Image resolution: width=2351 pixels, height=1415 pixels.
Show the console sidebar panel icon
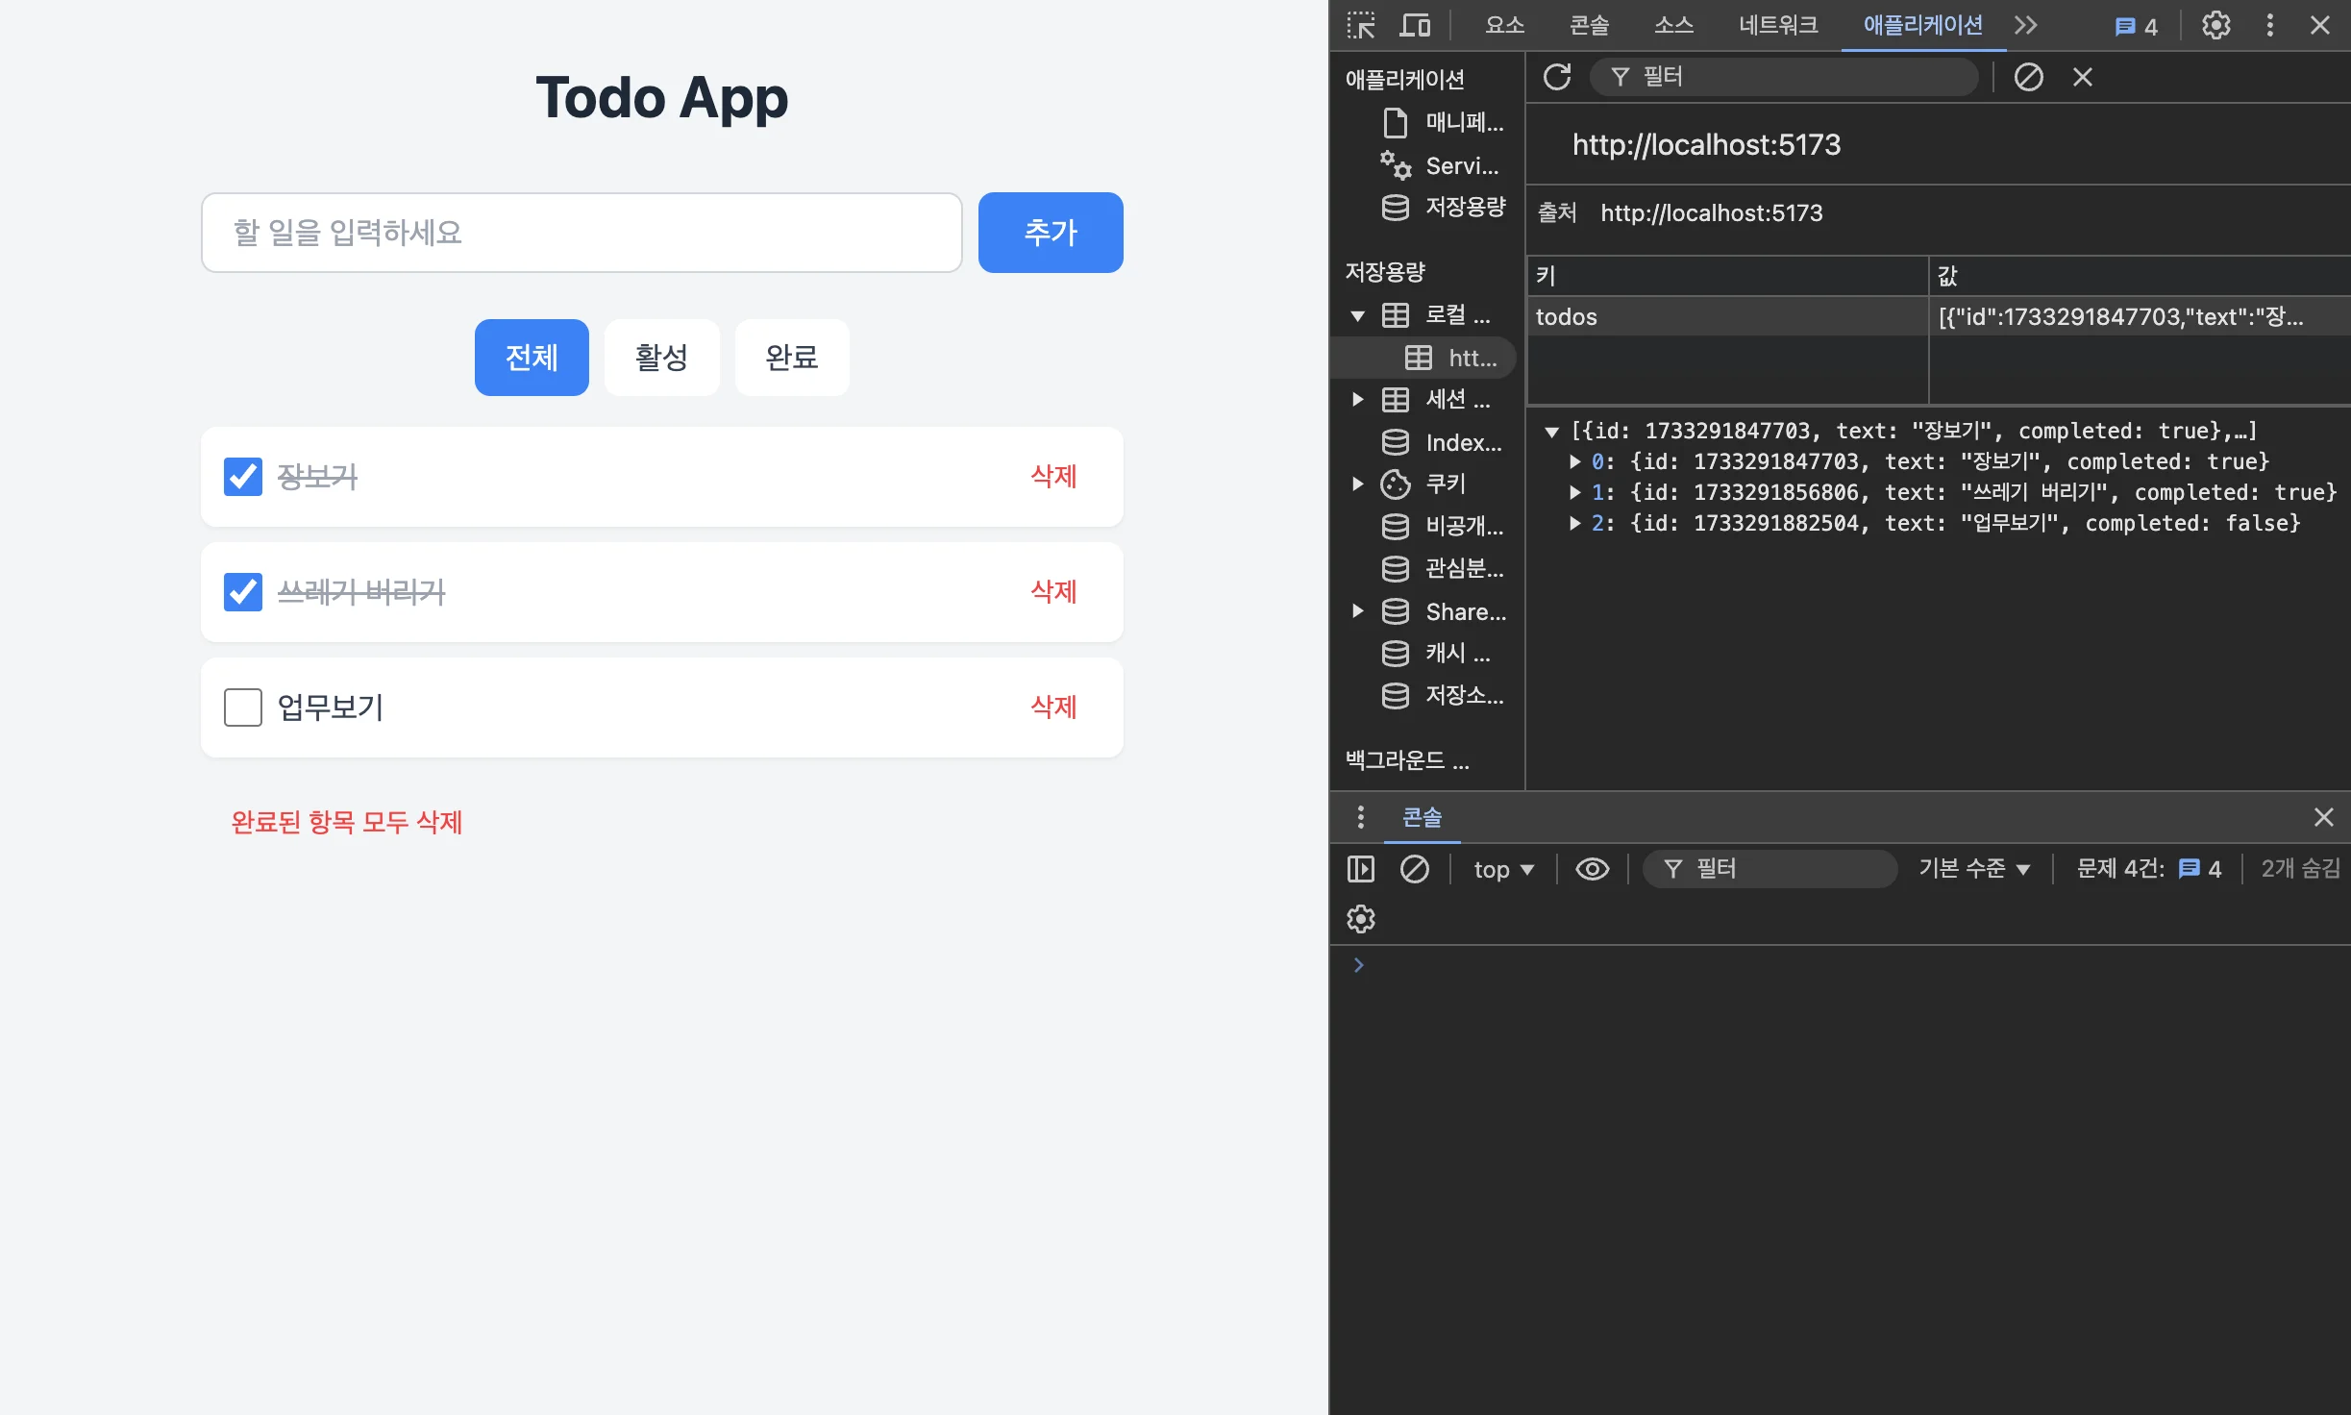click(x=1360, y=869)
